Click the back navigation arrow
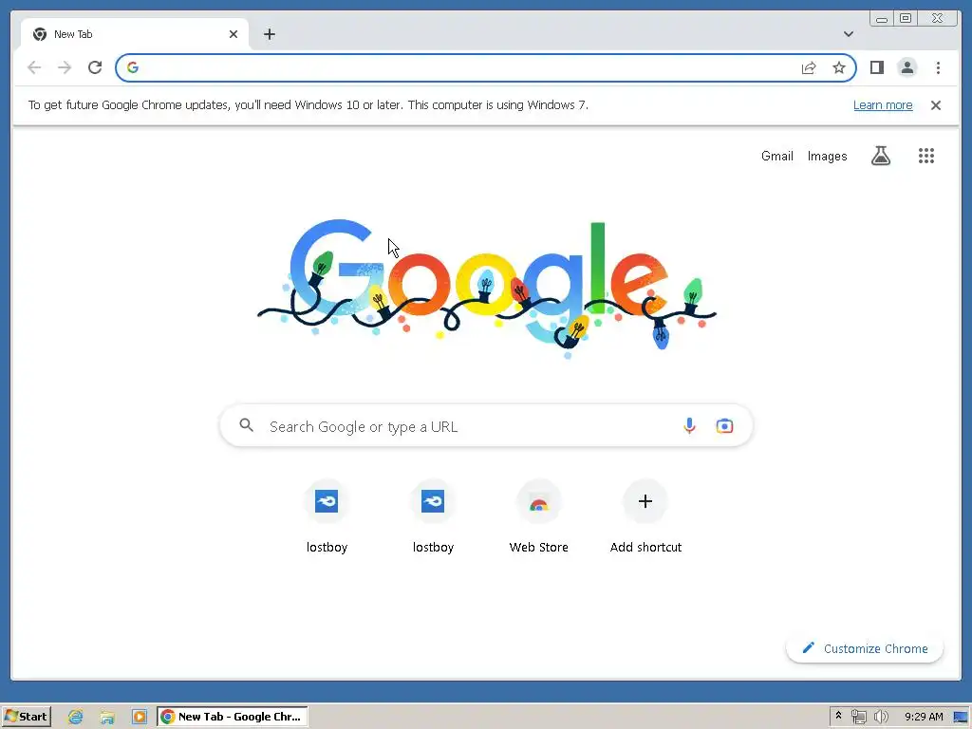This screenshot has width=972, height=729. point(34,67)
